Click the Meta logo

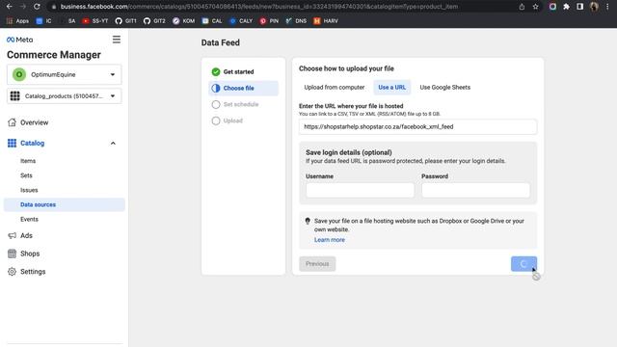[x=19, y=40]
